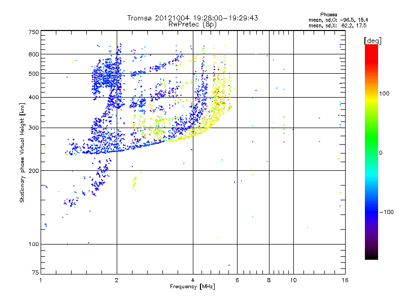Click the x-axis tick label '6'

(237, 280)
